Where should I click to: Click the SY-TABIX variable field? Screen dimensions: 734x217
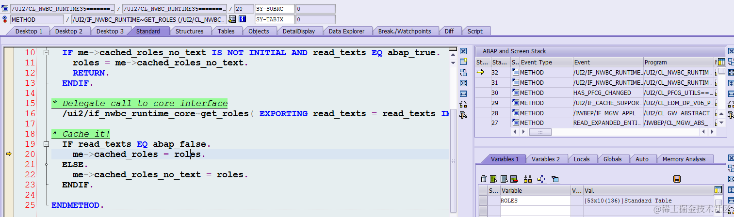click(x=275, y=19)
